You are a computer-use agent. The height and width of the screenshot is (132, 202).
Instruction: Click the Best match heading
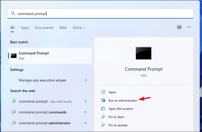point(19,42)
